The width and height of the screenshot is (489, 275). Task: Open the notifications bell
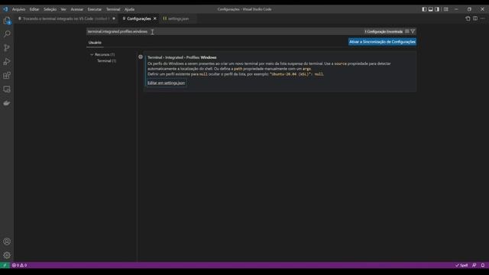pos(483,265)
